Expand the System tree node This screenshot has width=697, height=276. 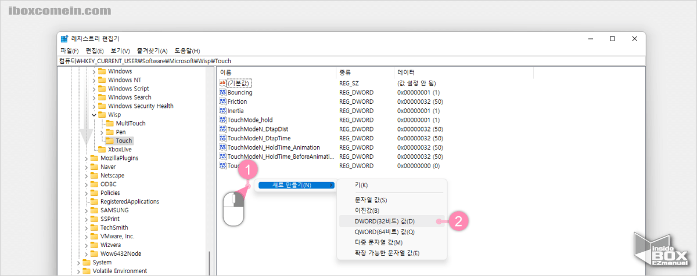pos(79,262)
